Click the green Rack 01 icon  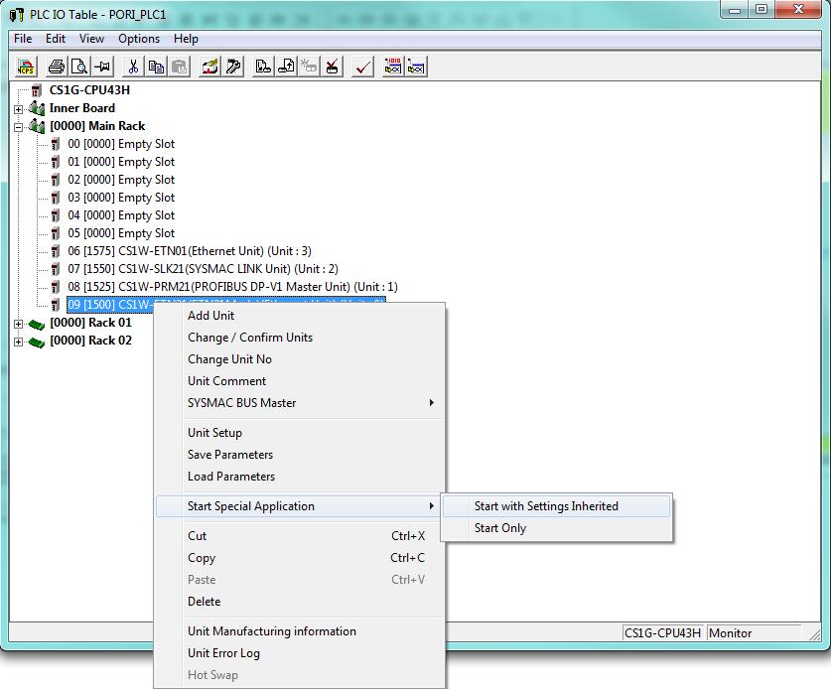click(x=36, y=324)
